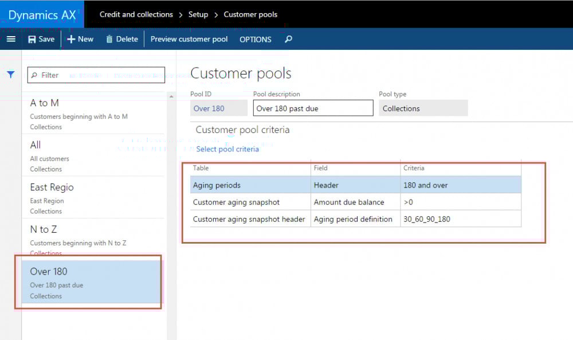This screenshot has width=573, height=340.
Task: Edit the Pool description text field
Action: (x=313, y=108)
